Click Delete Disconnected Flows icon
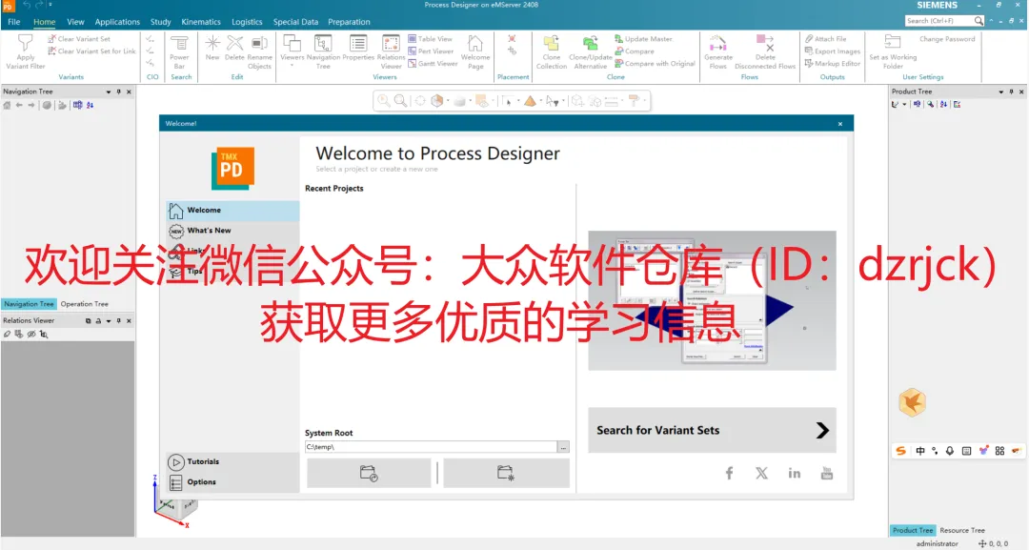 765,43
